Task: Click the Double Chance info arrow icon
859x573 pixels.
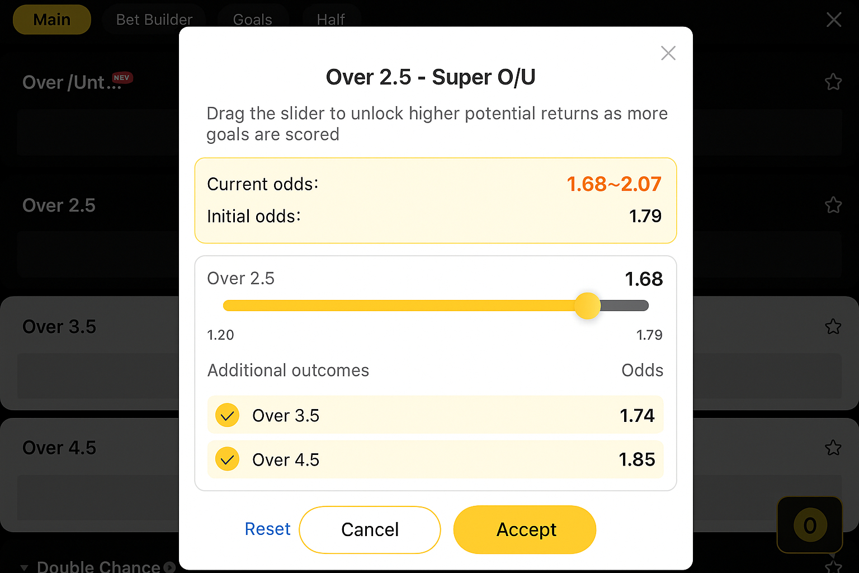Action: click(x=169, y=567)
